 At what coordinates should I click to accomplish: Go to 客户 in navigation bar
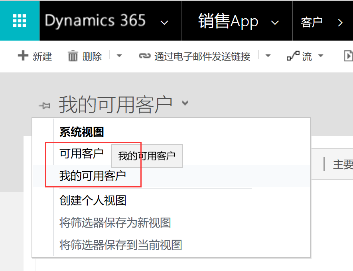312,22
